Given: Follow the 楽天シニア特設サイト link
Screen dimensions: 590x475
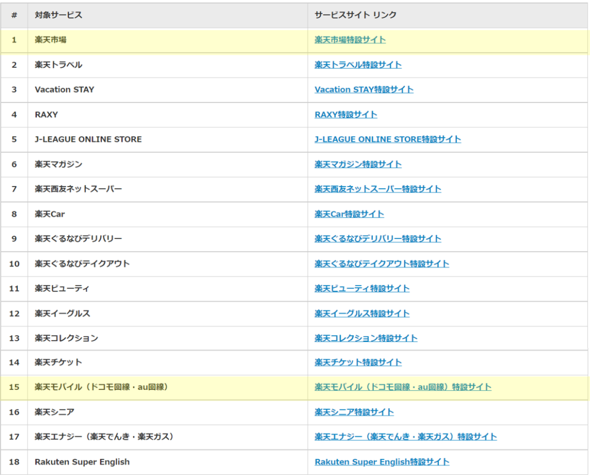Looking at the screenshot, I should [354, 412].
